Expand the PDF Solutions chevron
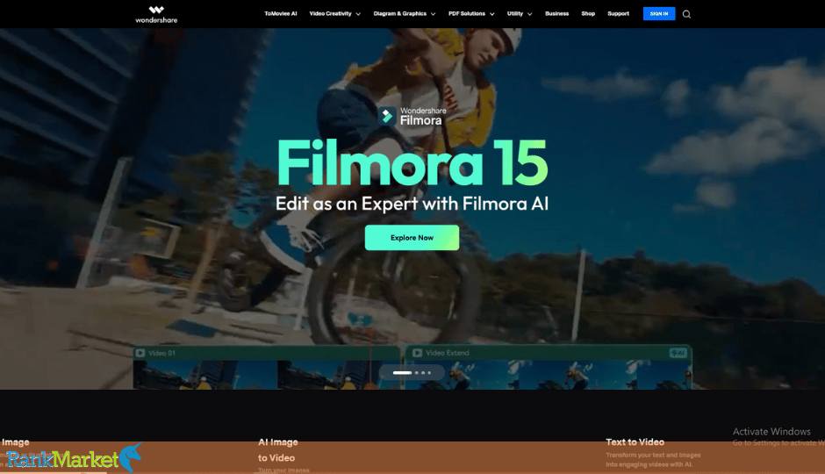This screenshot has height=474, width=825. point(492,14)
